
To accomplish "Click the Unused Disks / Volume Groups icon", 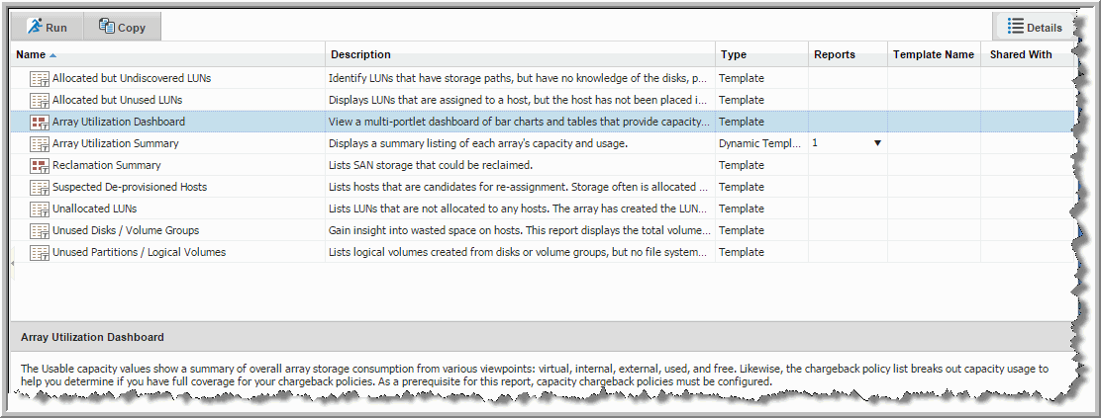I will (x=40, y=231).
